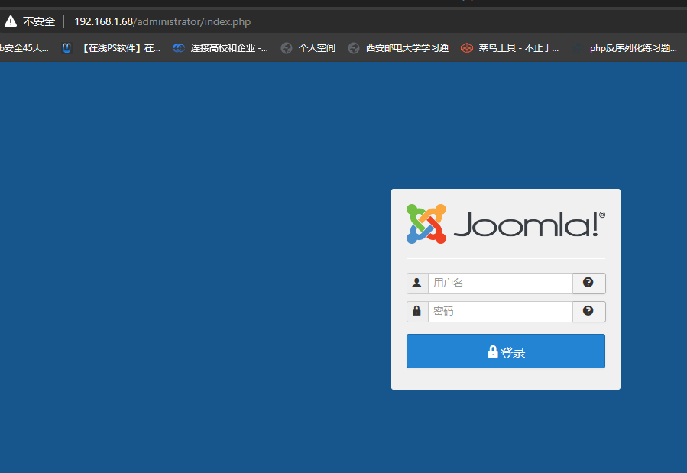Click the insecure site warning icon
This screenshot has height=473, width=687.
[11, 21]
